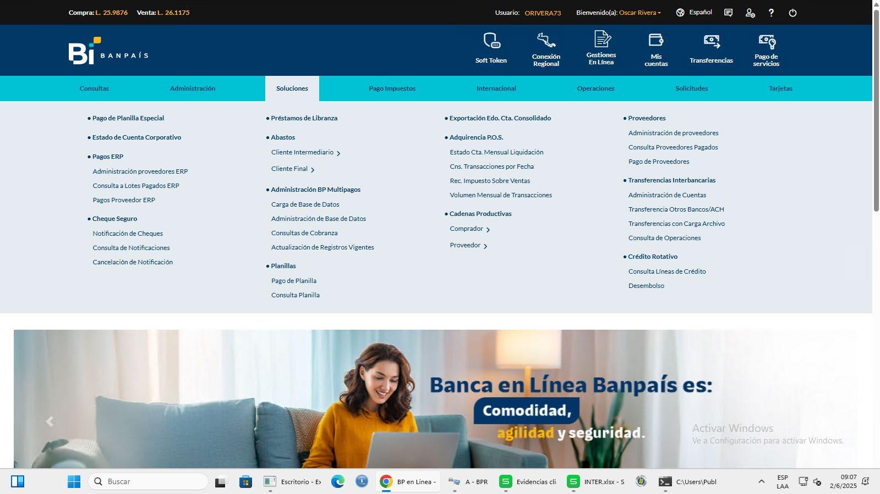Switch to the C:\Users\Publ command prompt

coord(688,482)
